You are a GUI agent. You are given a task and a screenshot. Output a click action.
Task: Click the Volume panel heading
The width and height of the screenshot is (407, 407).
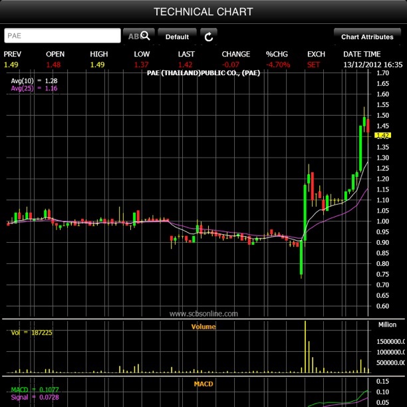click(x=203, y=327)
